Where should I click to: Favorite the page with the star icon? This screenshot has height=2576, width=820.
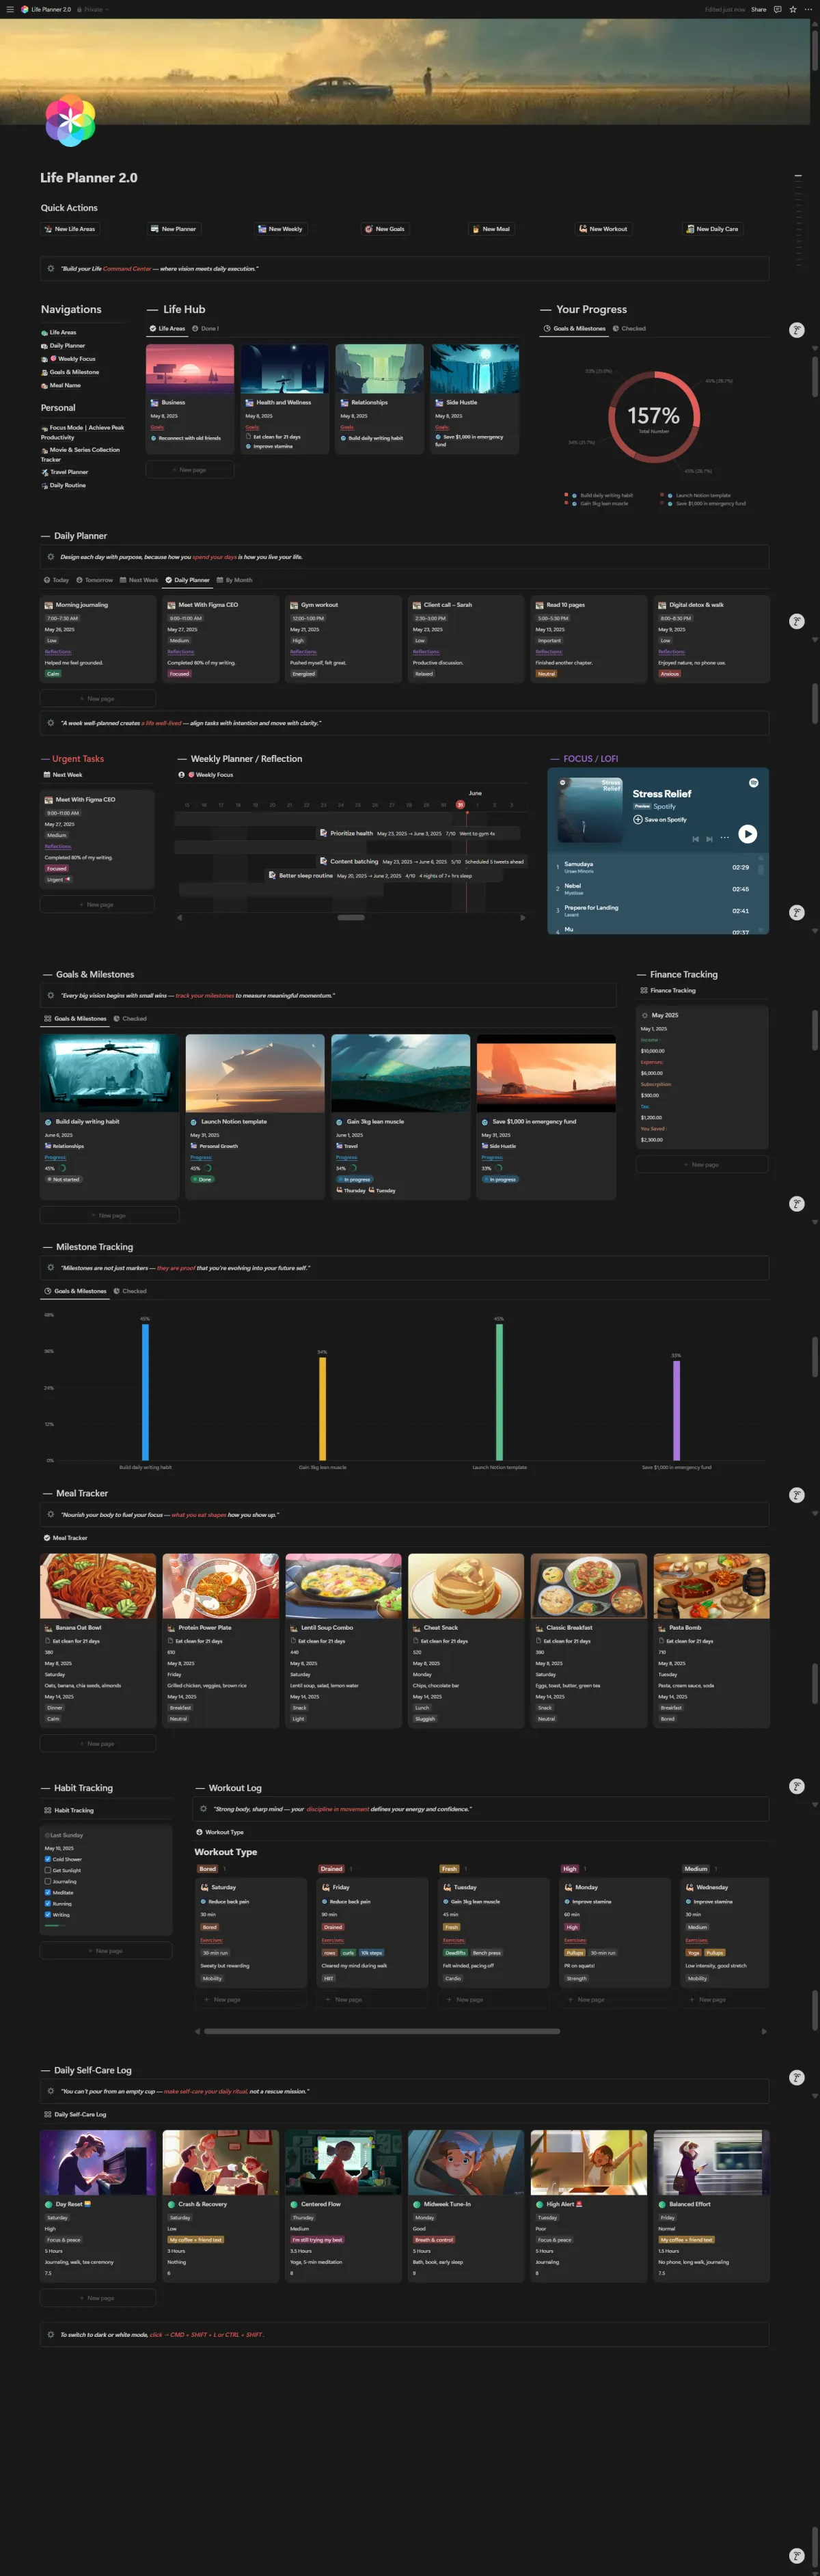(793, 9)
